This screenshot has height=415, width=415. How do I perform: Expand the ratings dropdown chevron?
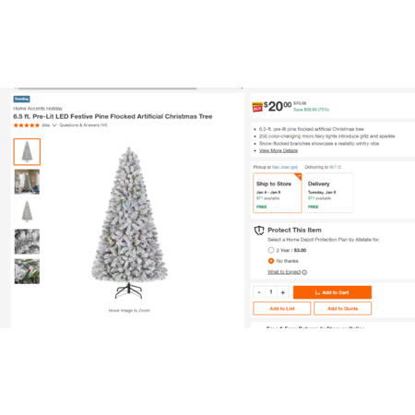pos(54,125)
